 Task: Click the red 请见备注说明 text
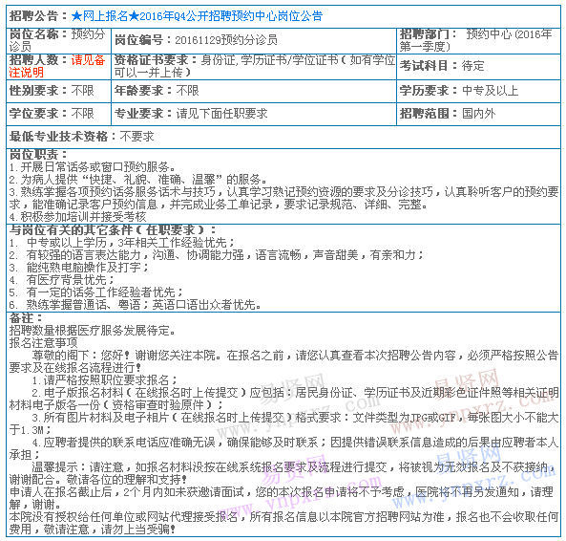pos(57,66)
